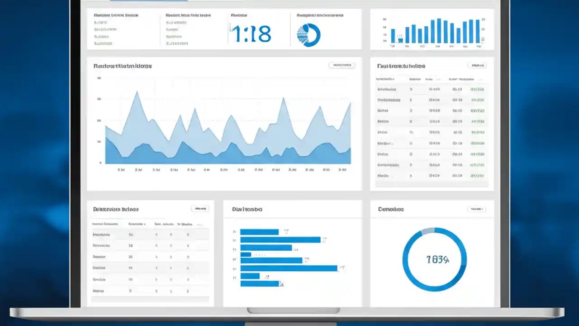Toggle the highlighted fourth row of the right-side table
Screen dimensions: 579x326
[x=430, y=121]
